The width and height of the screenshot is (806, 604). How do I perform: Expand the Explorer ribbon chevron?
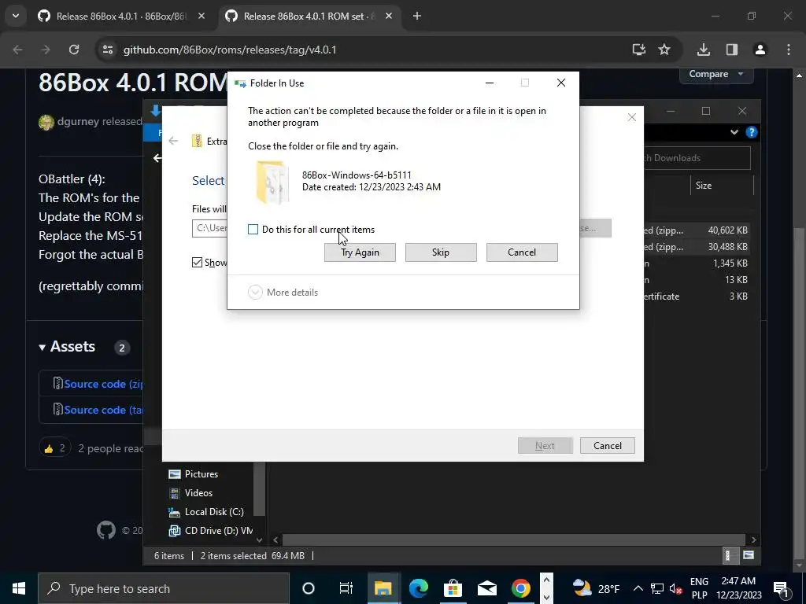(x=734, y=132)
